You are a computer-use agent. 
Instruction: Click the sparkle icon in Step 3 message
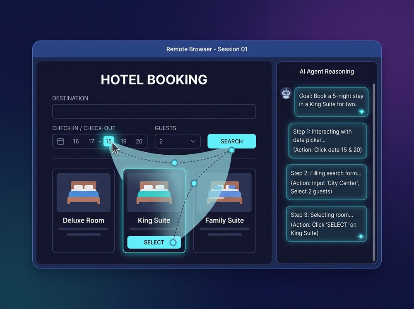(361, 237)
